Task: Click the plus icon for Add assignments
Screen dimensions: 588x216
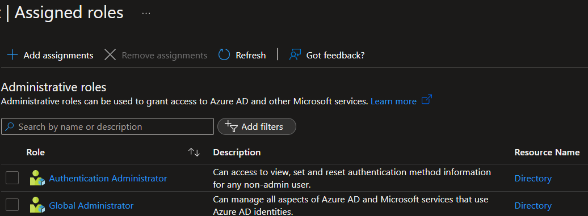Action: click(12, 55)
